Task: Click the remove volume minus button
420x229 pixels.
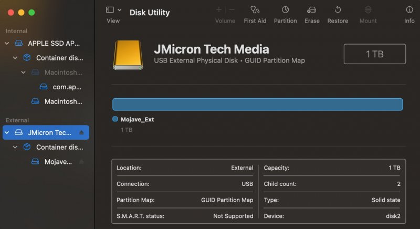Action: [232, 10]
